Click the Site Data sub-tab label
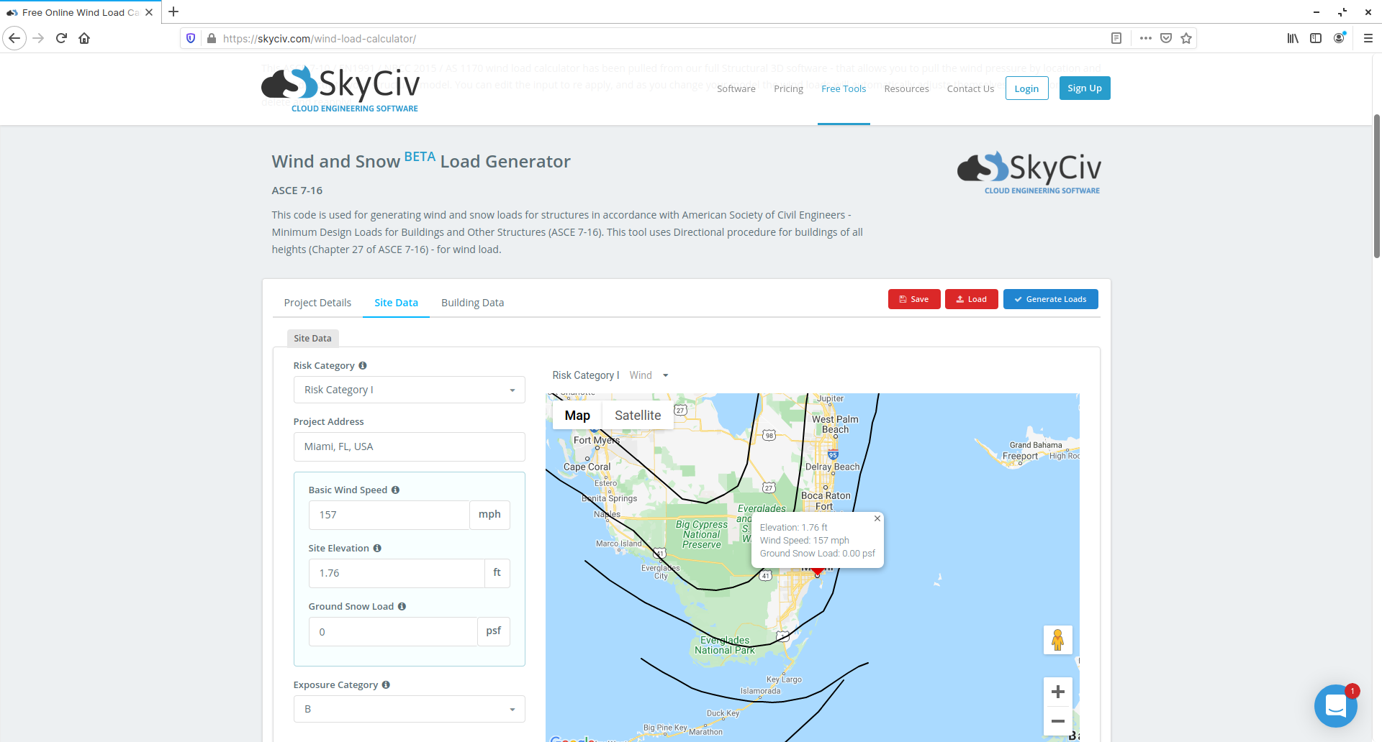 [312, 338]
